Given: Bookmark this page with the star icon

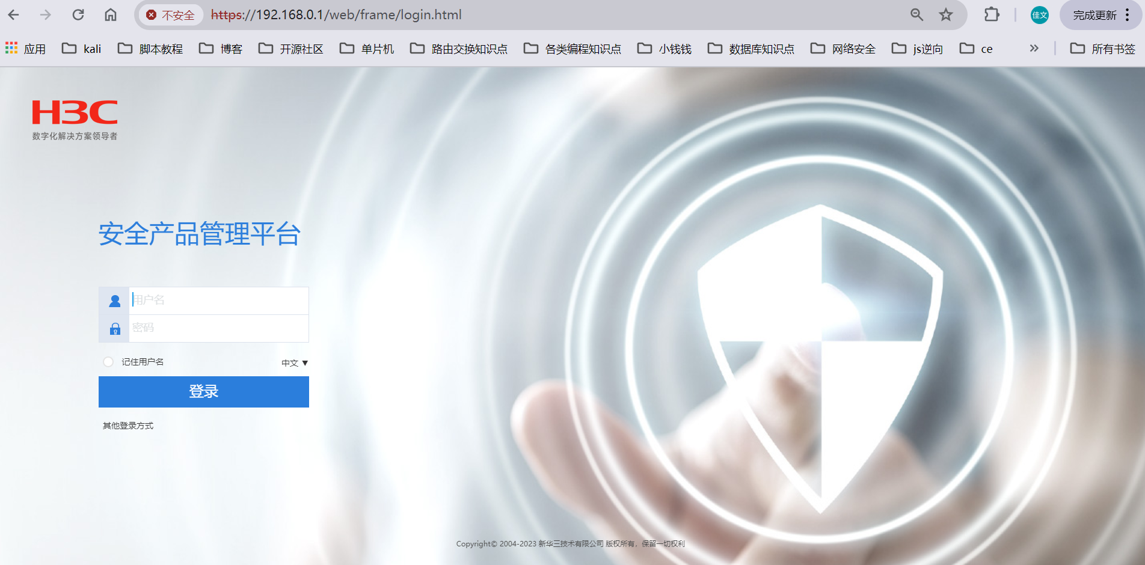Looking at the screenshot, I should pos(946,15).
